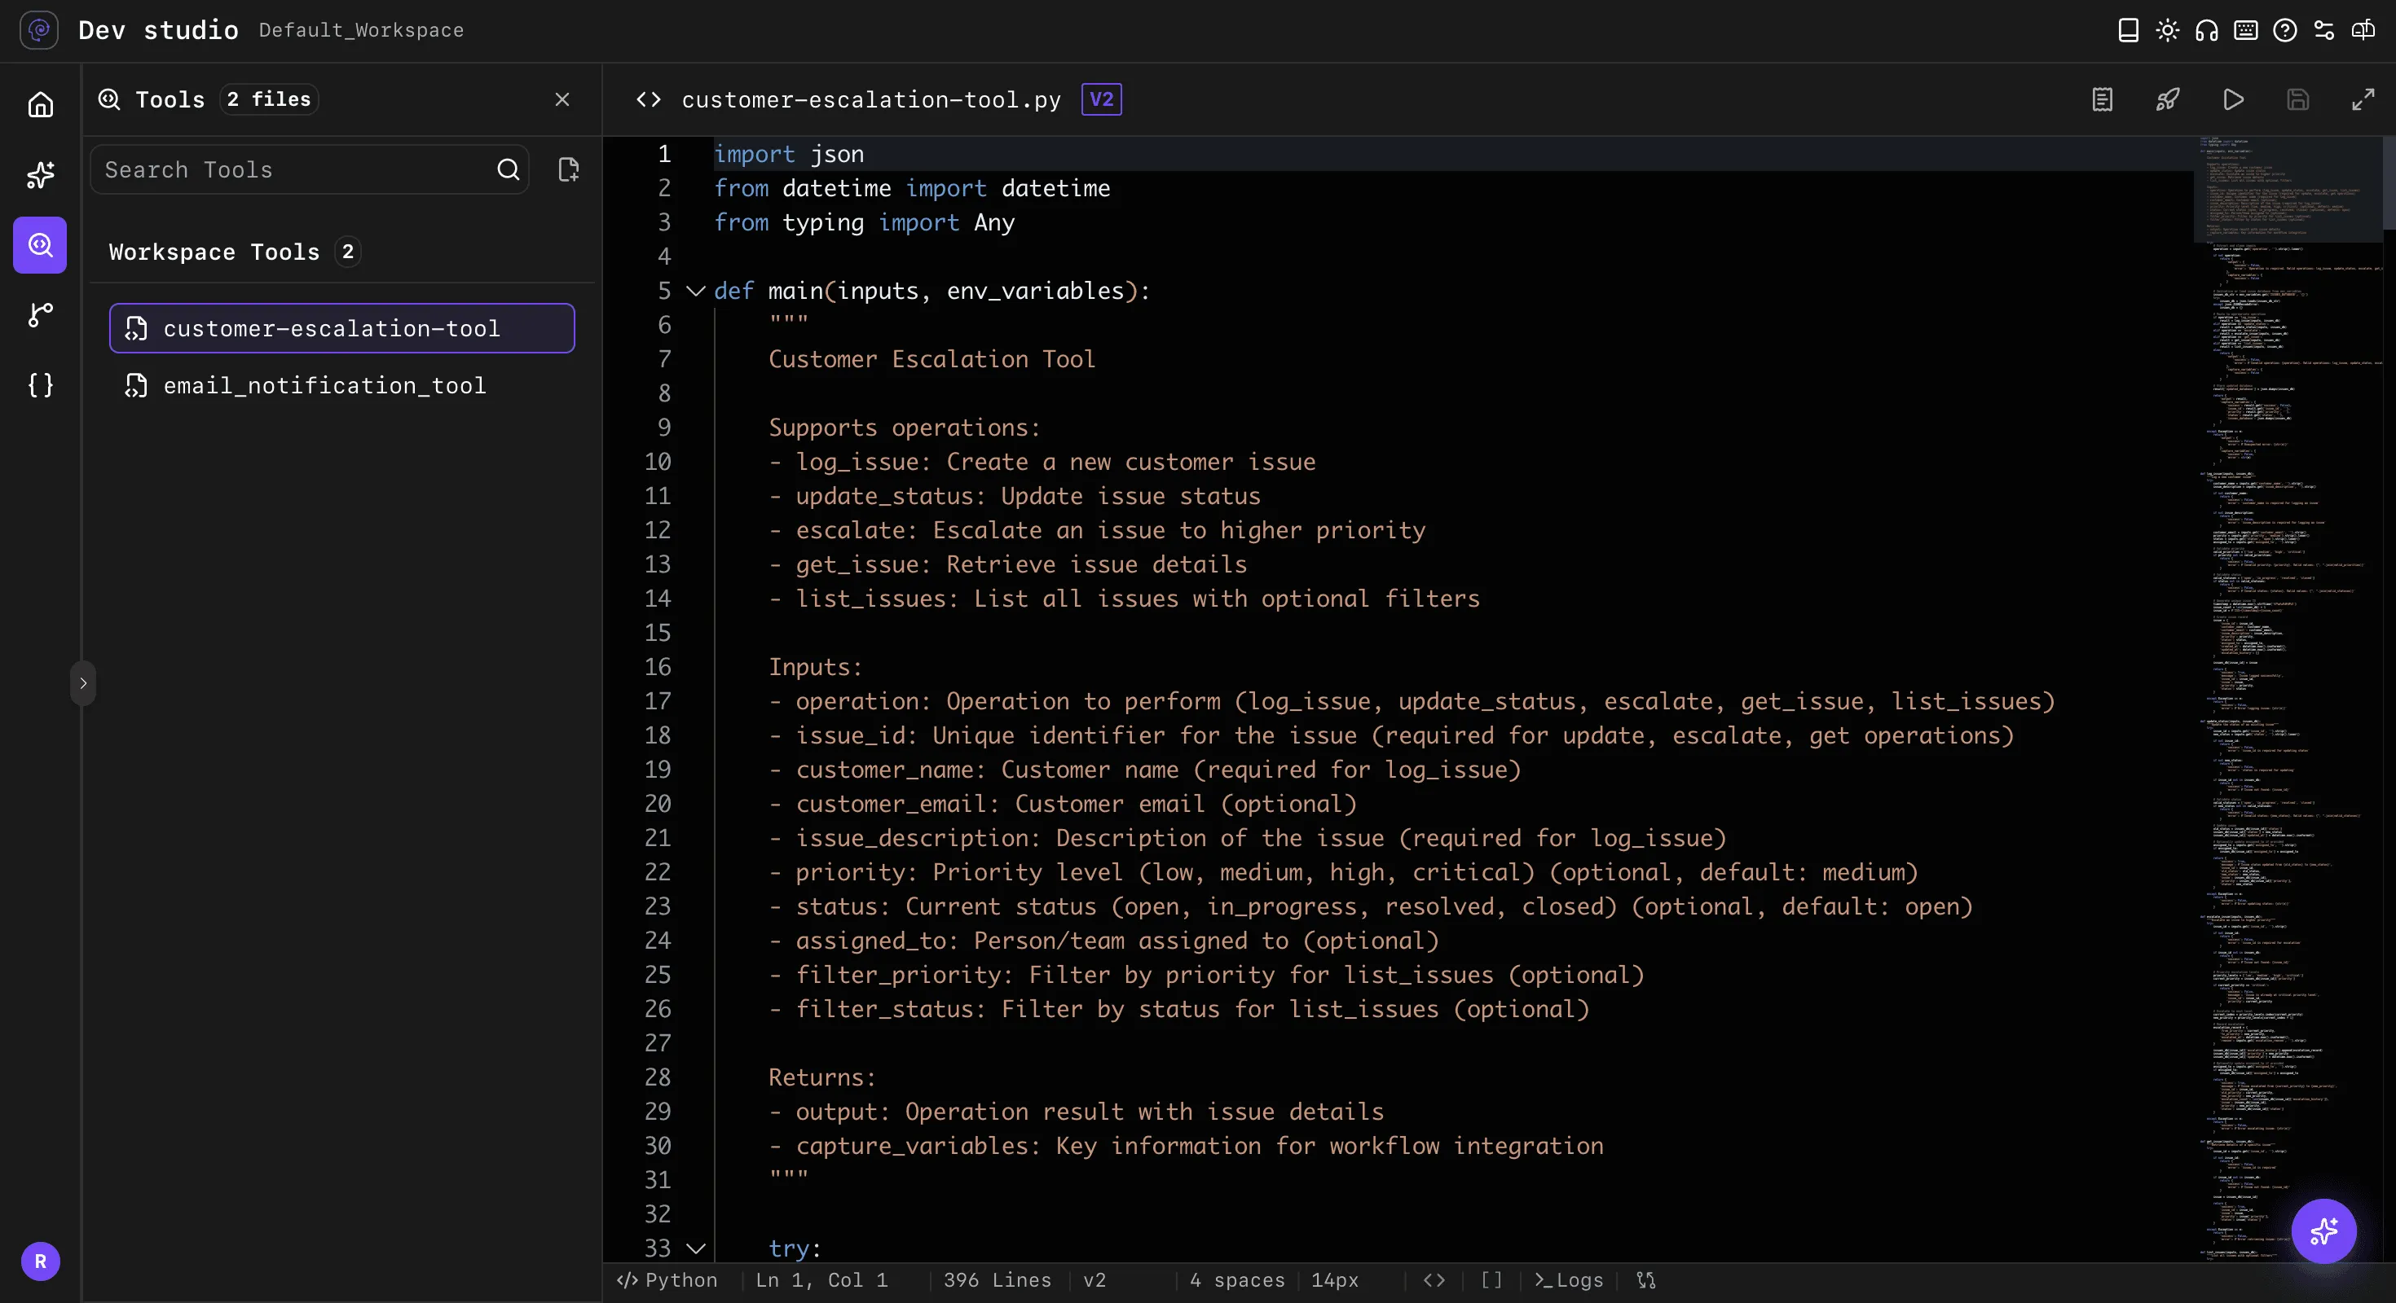Go to Home in the sidebar
Image resolution: width=2396 pixels, height=1303 pixels.
pos(40,104)
